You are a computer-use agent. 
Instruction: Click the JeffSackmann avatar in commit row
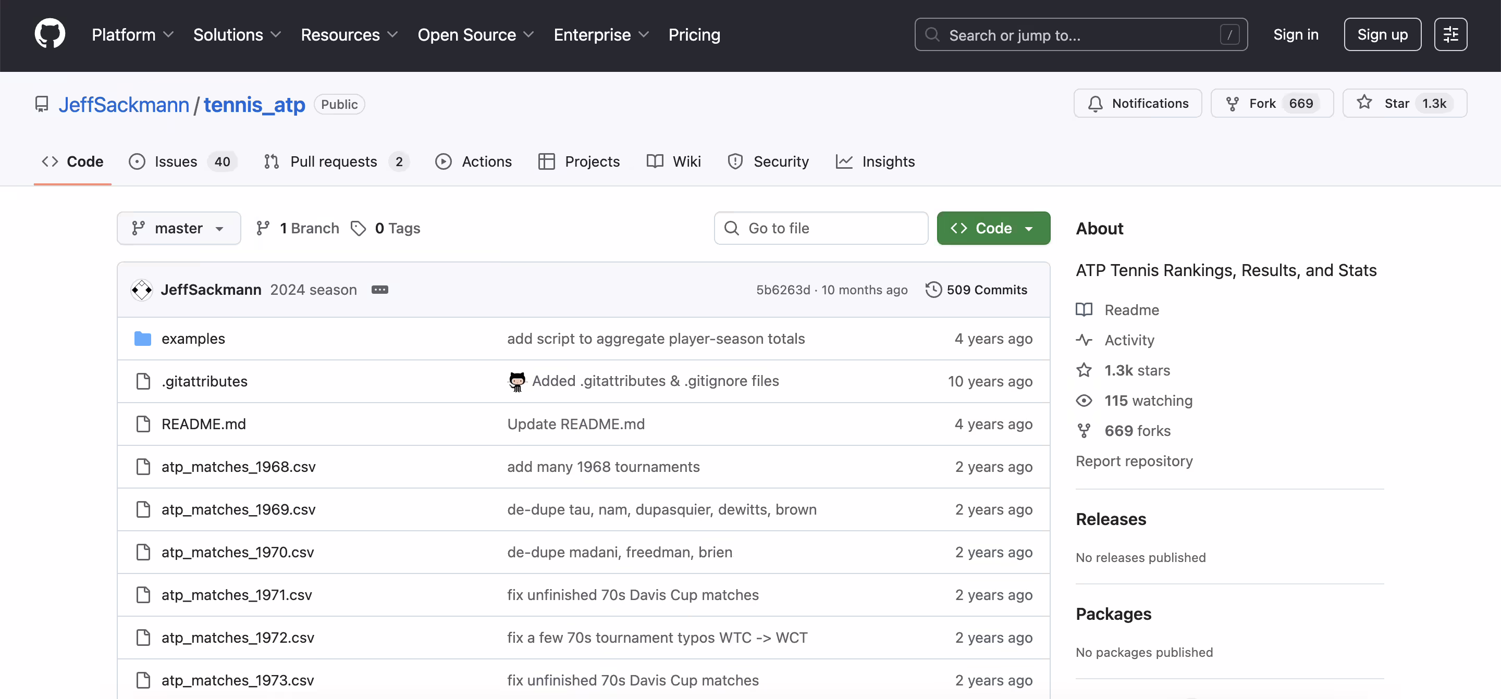142,290
